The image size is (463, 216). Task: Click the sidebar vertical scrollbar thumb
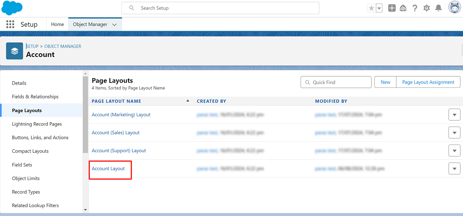pos(85,115)
